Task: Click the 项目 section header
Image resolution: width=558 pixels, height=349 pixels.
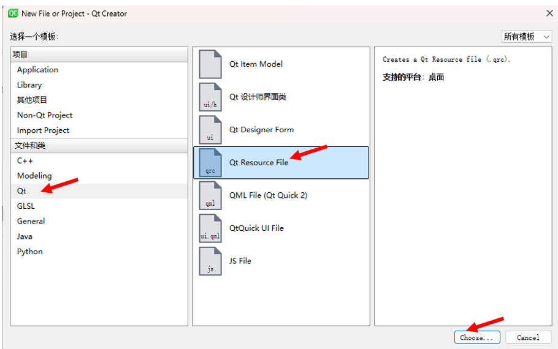Action: click(99, 54)
